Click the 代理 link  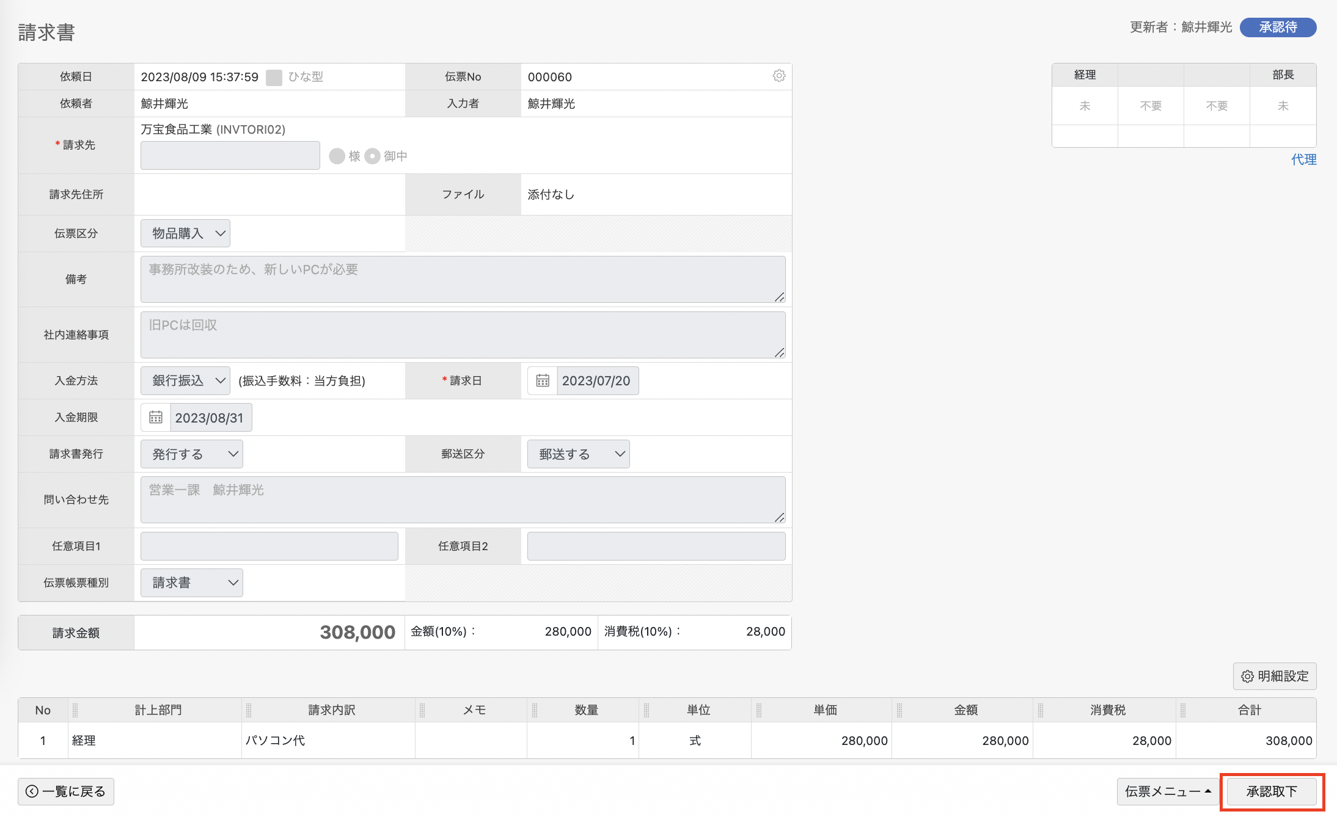coord(1303,159)
